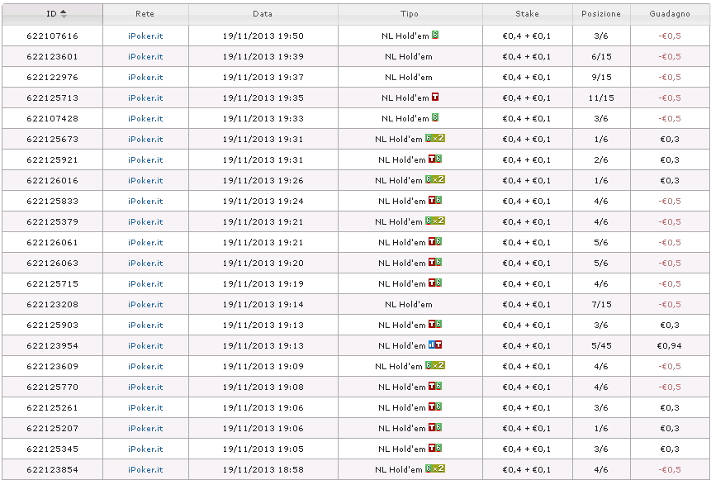711x480 pixels.
Task: Click the date 19/11/2013 18:58
Action: (263, 469)
